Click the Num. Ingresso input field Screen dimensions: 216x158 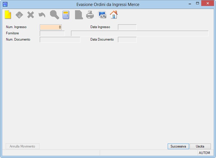coord(51,27)
